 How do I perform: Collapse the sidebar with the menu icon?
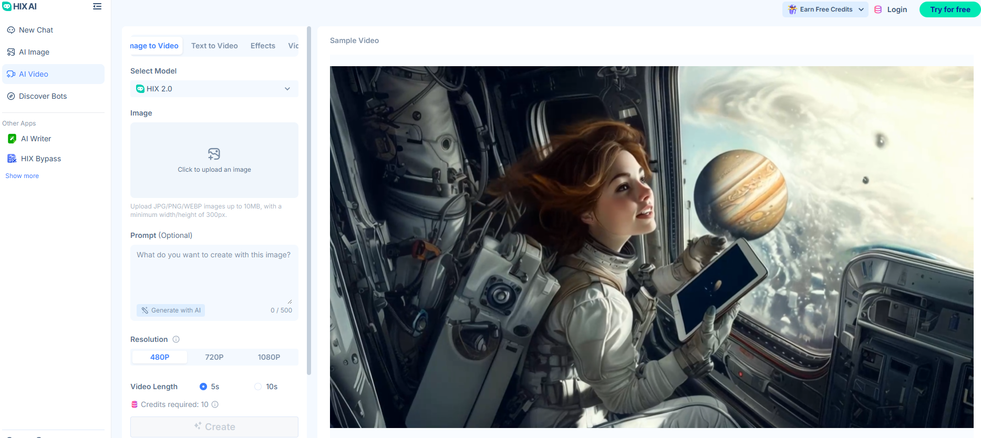pos(97,6)
